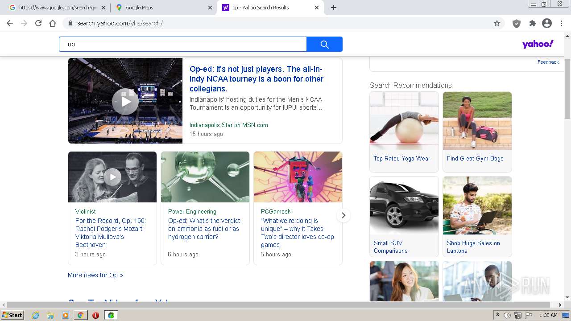Click the yoga ball image
Screen dimensions: 571x321
pyautogui.click(x=404, y=121)
